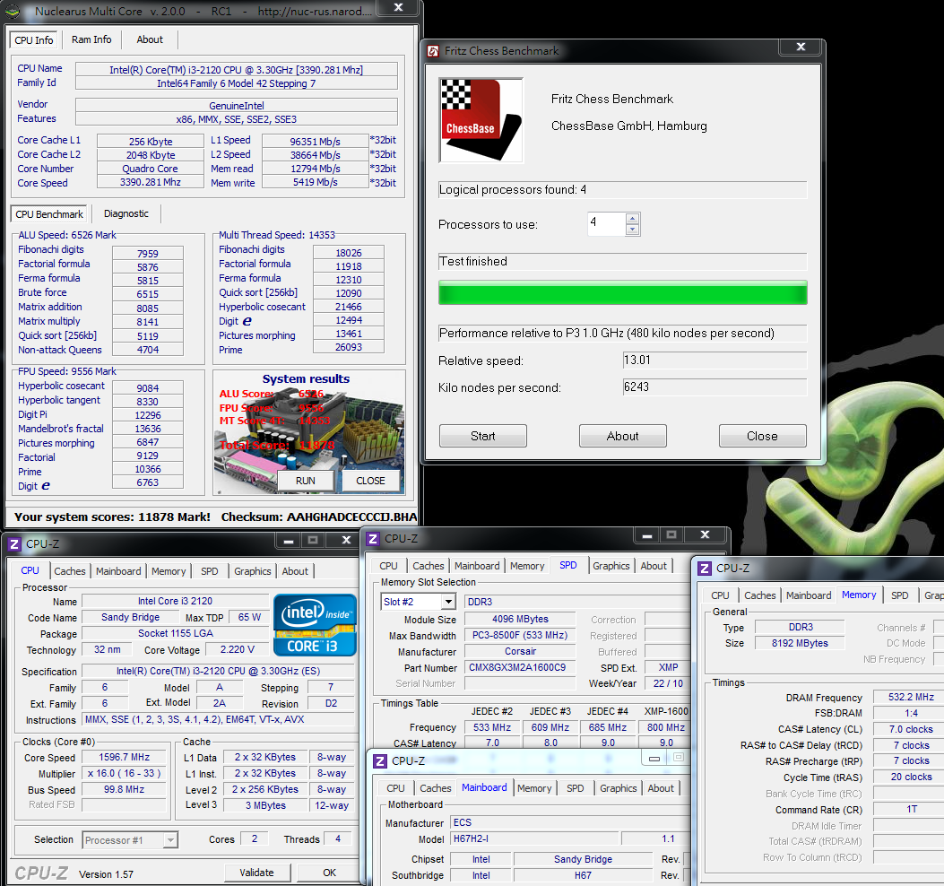The height and width of the screenshot is (886, 944).
Task: Click the CPU Name field showing i3-2120
Action: (x=236, y=70)
